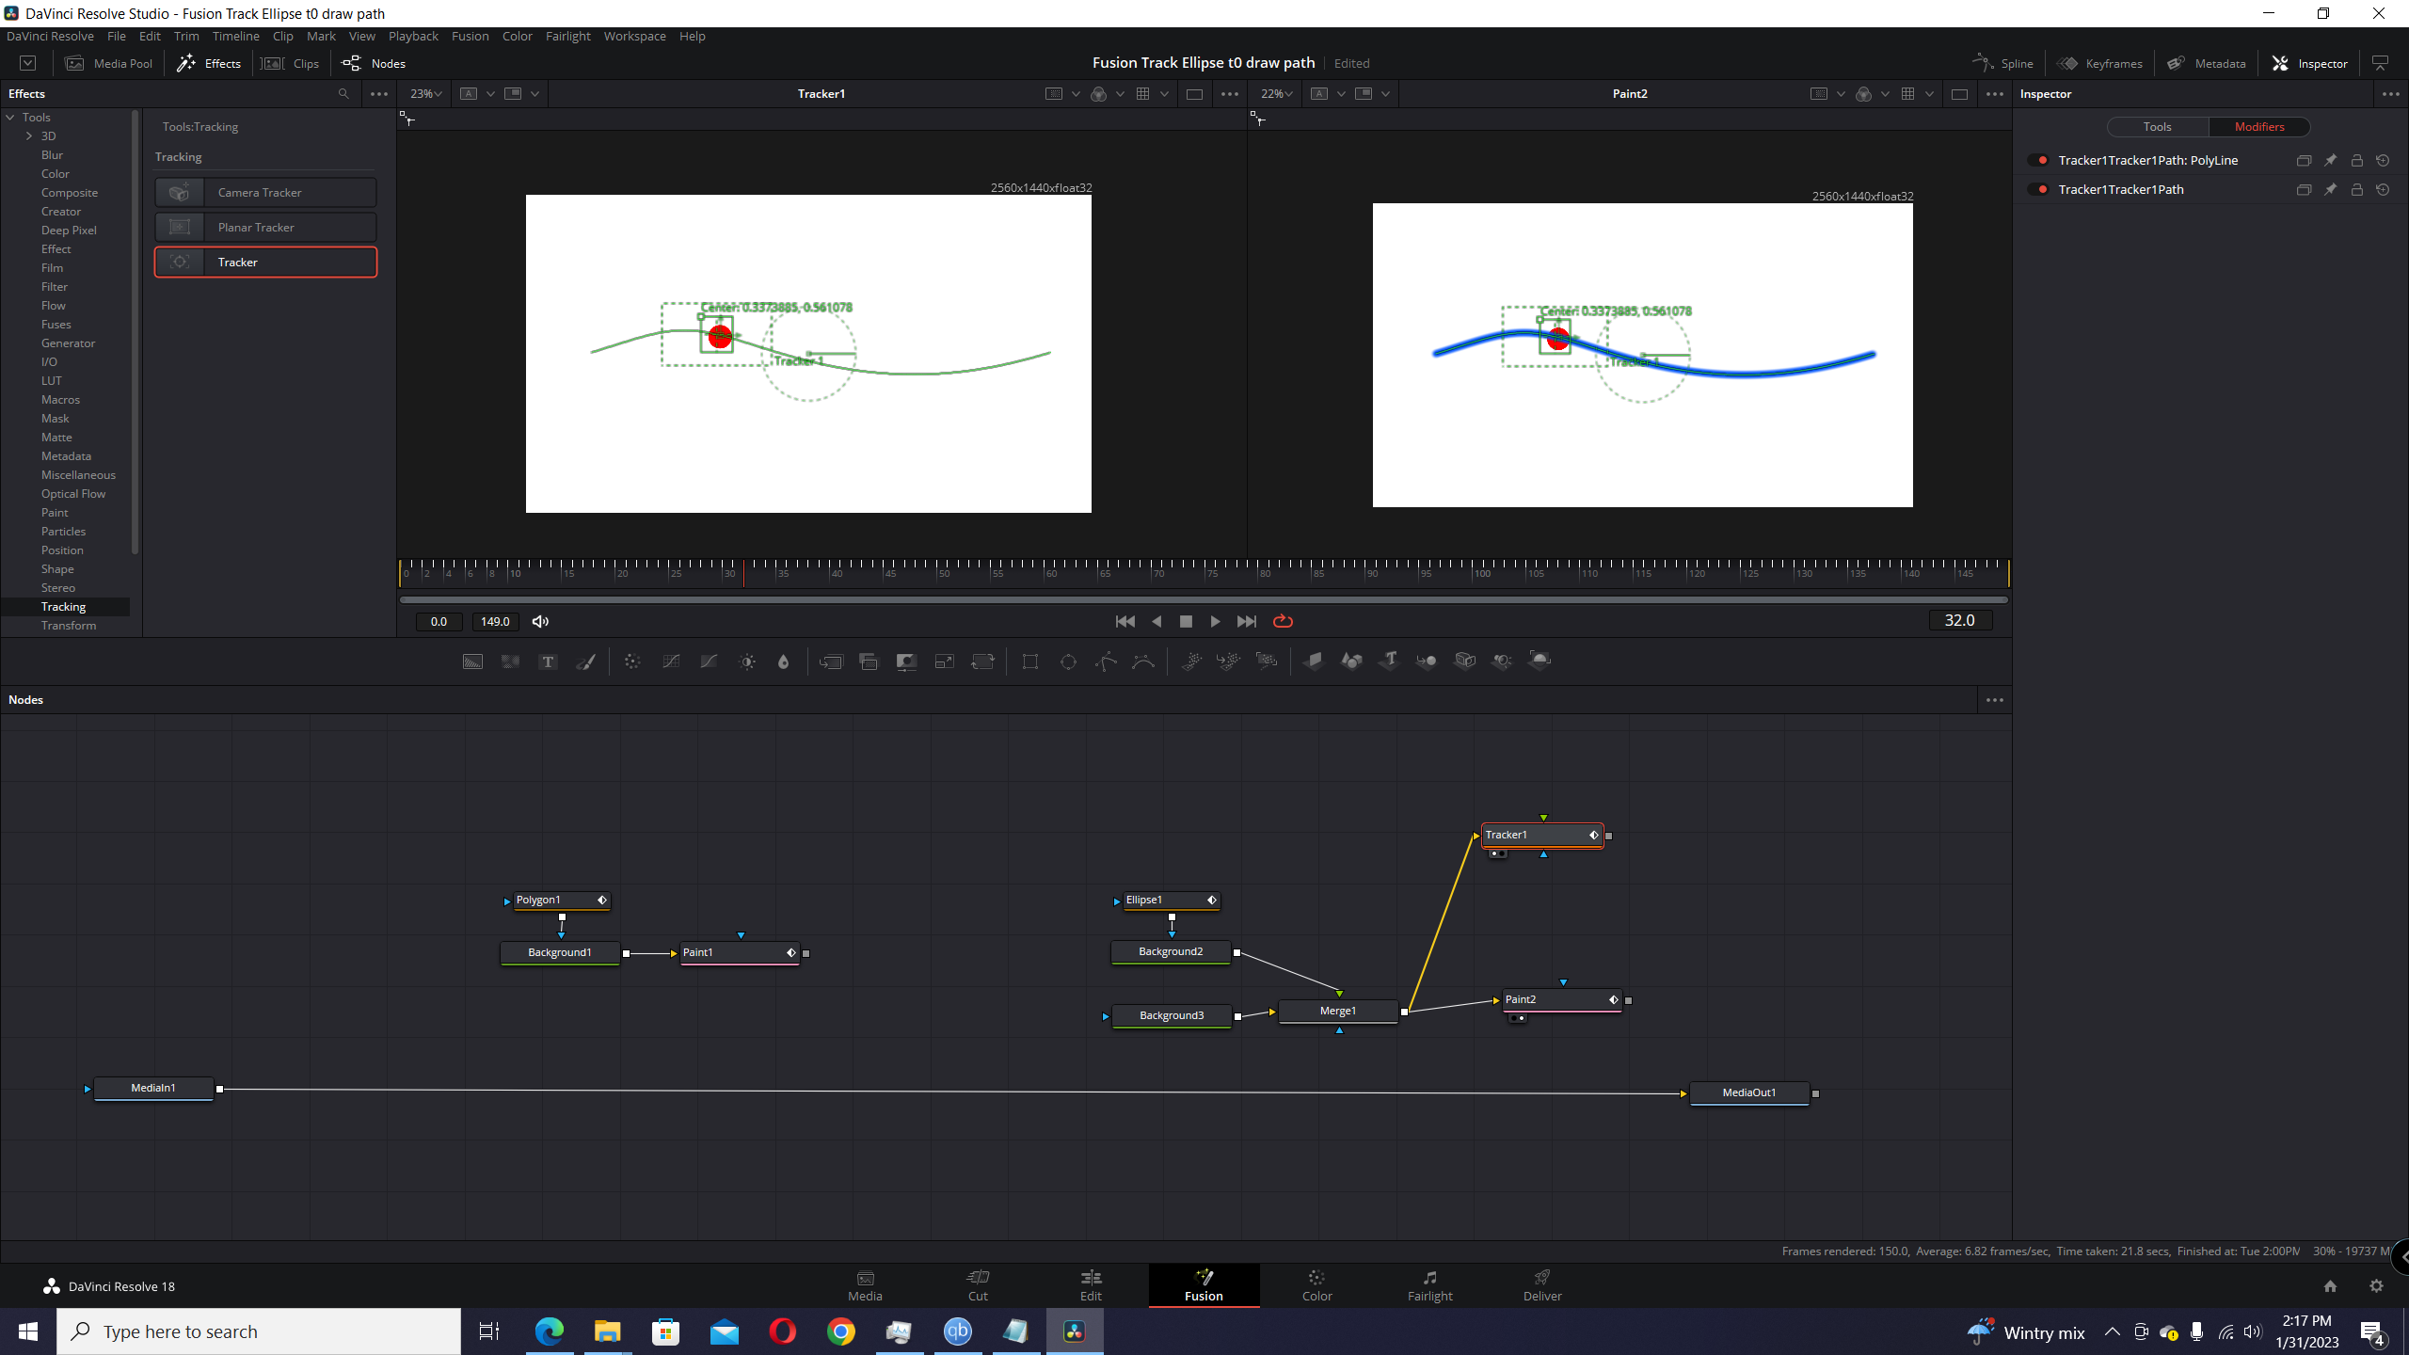Screen dimensions: 2409x1355
Task: Toggle the Spline editor panel
Action: tap(2003, 64)
